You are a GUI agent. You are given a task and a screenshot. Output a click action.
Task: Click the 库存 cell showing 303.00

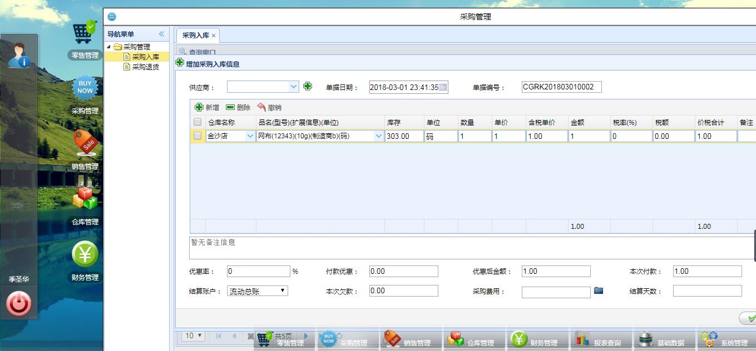[404, 136]
